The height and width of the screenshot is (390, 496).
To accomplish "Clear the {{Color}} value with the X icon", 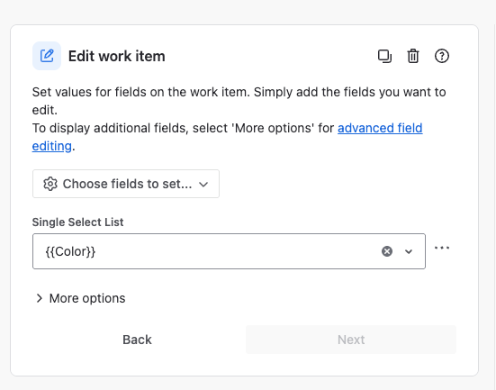I will point(387,251).
